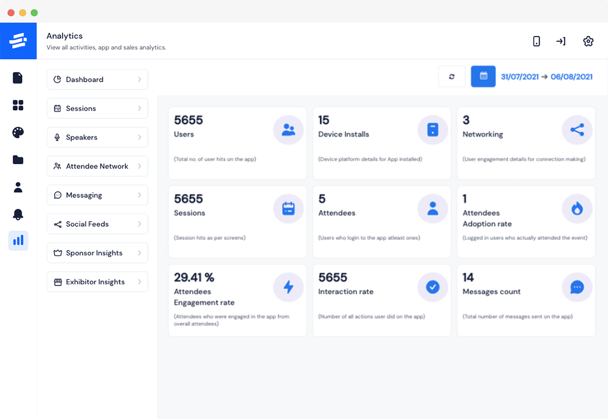Select the attendee profile icon in the sidebar
Viewport: 608px width, 419px height.
tap(18, 187)
